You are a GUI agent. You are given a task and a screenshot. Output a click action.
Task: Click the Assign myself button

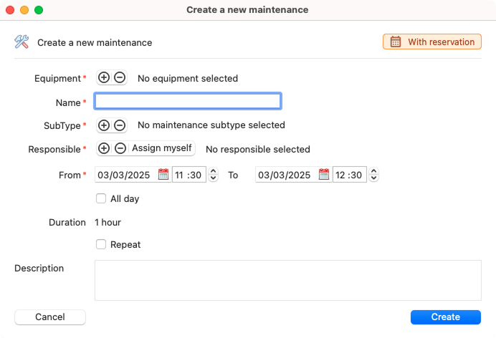coord(162,148)
